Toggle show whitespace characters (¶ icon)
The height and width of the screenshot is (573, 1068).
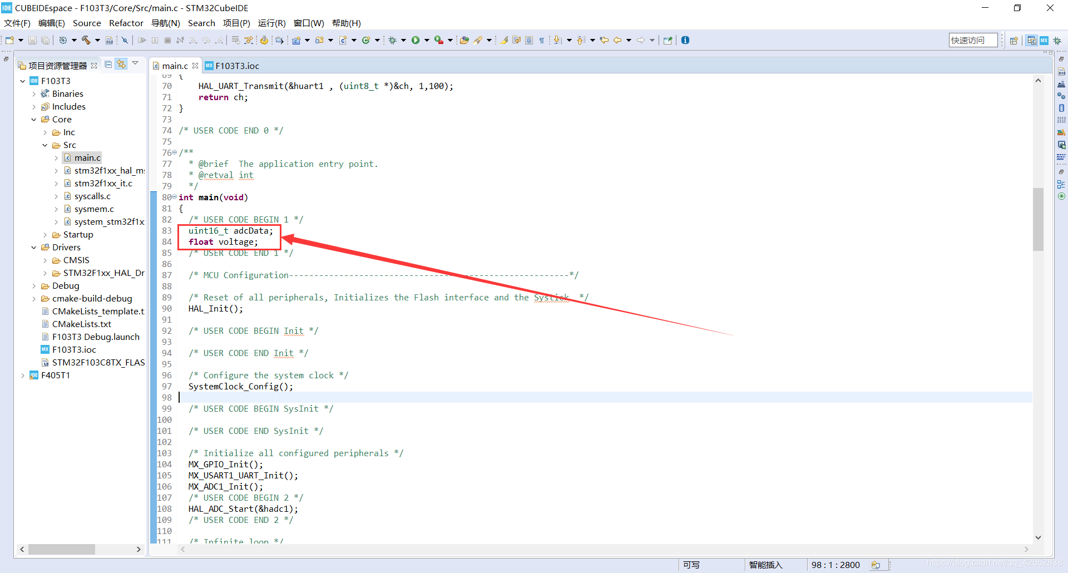tap(542, 40)
